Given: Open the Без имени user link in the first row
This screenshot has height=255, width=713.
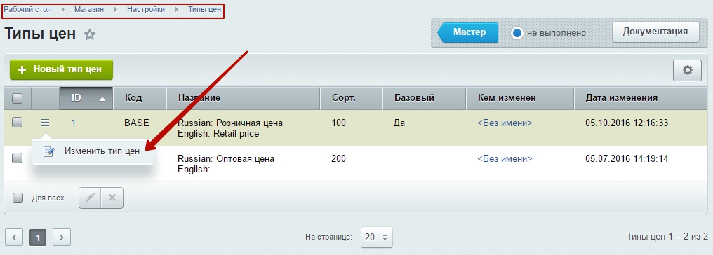Looking at the screenshot, I should point(505,123).
